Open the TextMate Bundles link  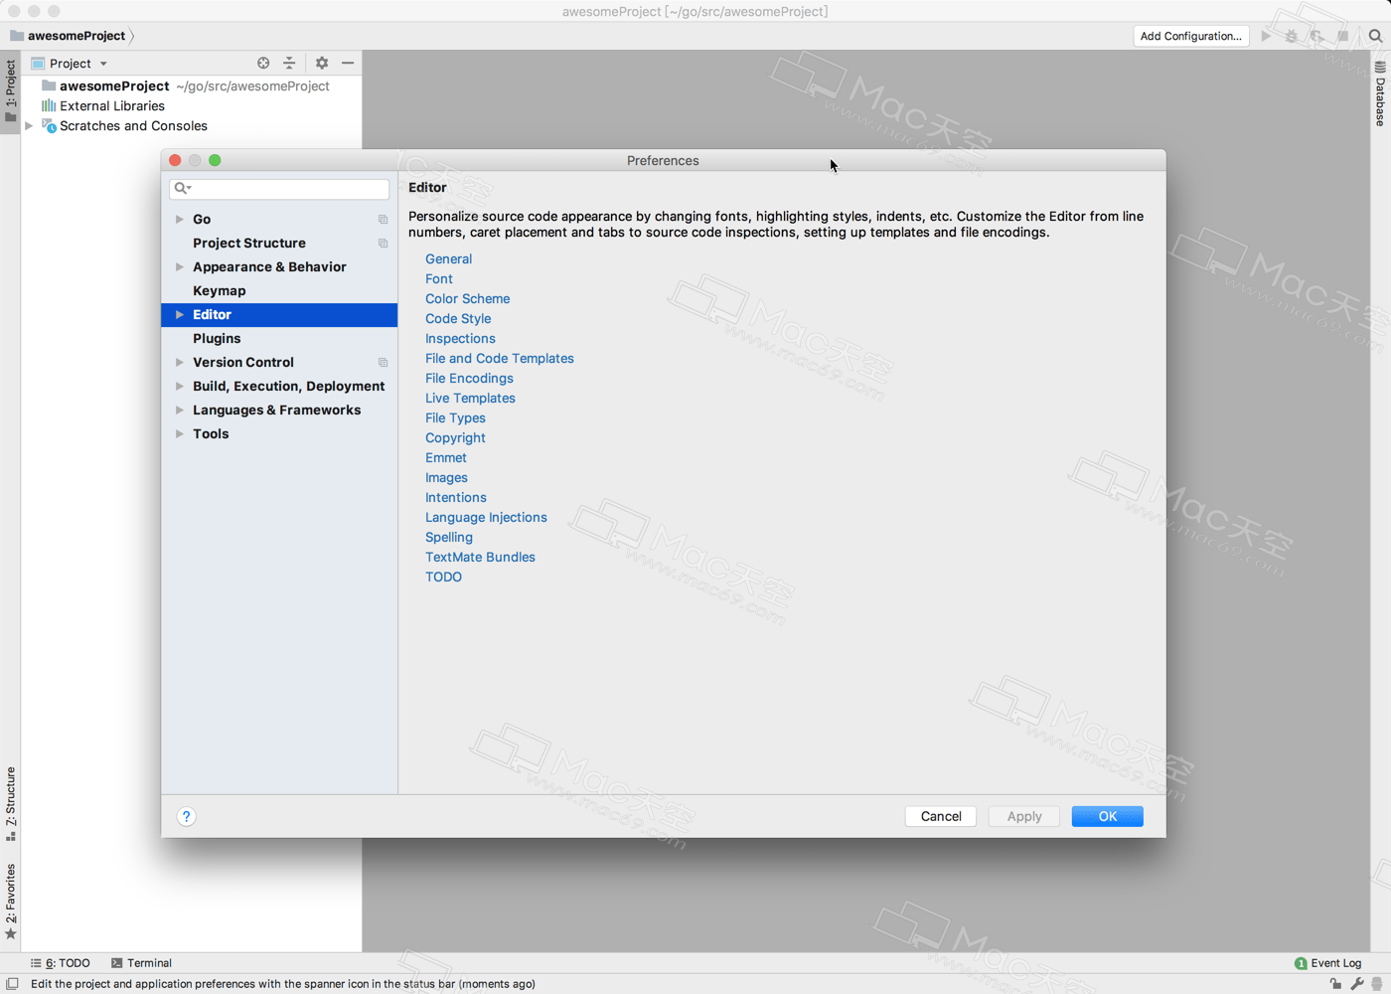(x=481, y=557)
